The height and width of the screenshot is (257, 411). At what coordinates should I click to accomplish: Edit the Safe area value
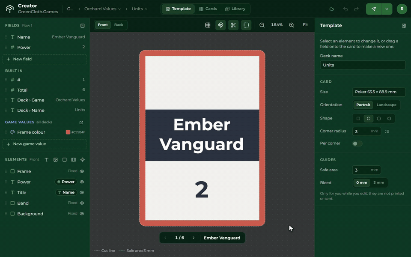366,170
